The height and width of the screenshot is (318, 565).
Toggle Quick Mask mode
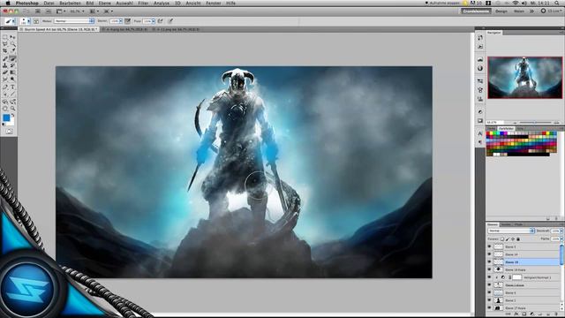9,132
